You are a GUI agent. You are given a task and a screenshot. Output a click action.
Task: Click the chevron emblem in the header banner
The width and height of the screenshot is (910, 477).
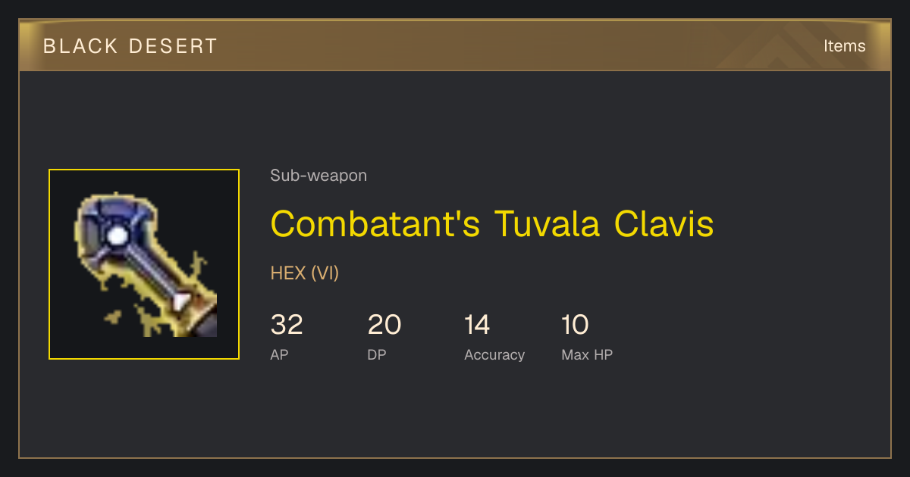[x=790, y=45]
